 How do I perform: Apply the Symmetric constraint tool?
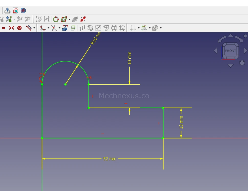tap(12, 28)
